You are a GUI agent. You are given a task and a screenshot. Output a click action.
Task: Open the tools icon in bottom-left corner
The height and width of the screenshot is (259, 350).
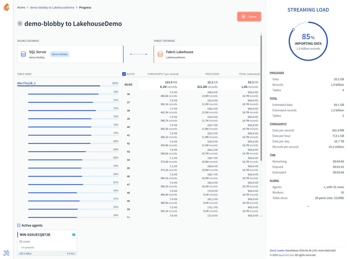7,253
